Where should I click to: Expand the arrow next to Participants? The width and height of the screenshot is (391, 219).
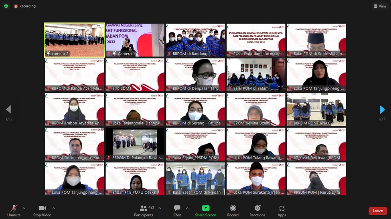tap(160, 208)
